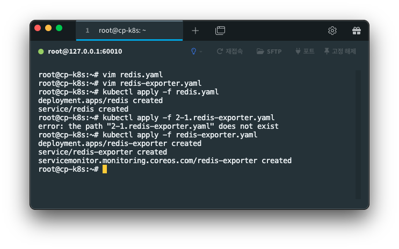The width and height of the screenshot is (399, 249).
Task: Click the error line about 2-1.redis-exporter.yaml
Action: 158,127
